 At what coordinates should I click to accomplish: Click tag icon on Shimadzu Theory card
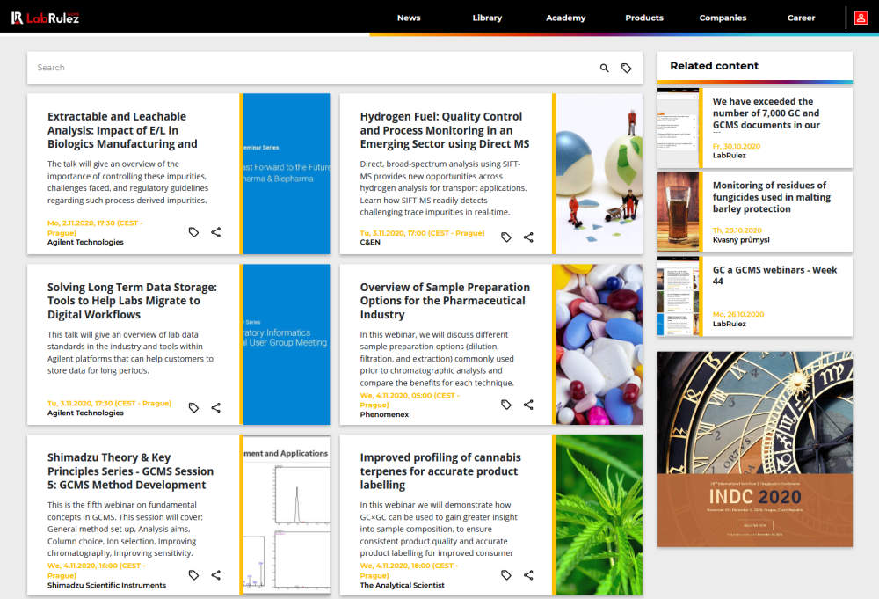[193, 575]
